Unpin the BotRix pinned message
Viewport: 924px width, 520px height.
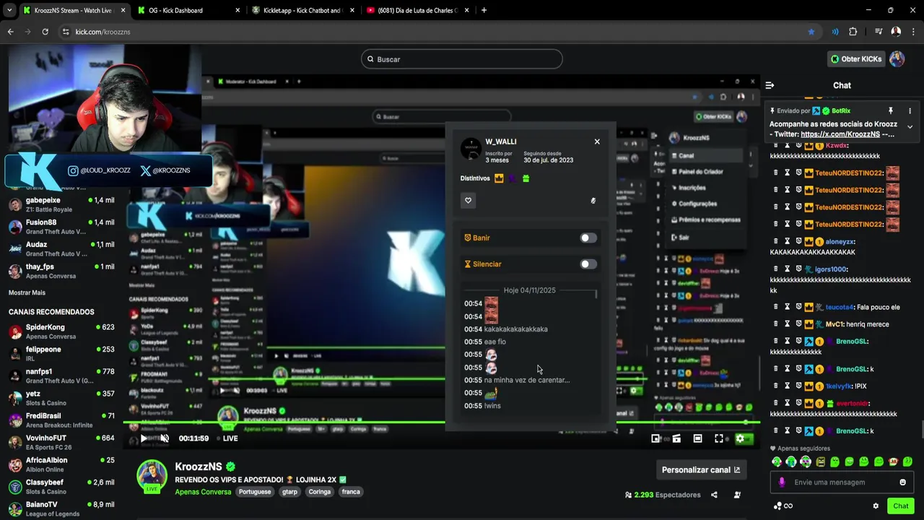pyautogui.click(x=891, y=111)
